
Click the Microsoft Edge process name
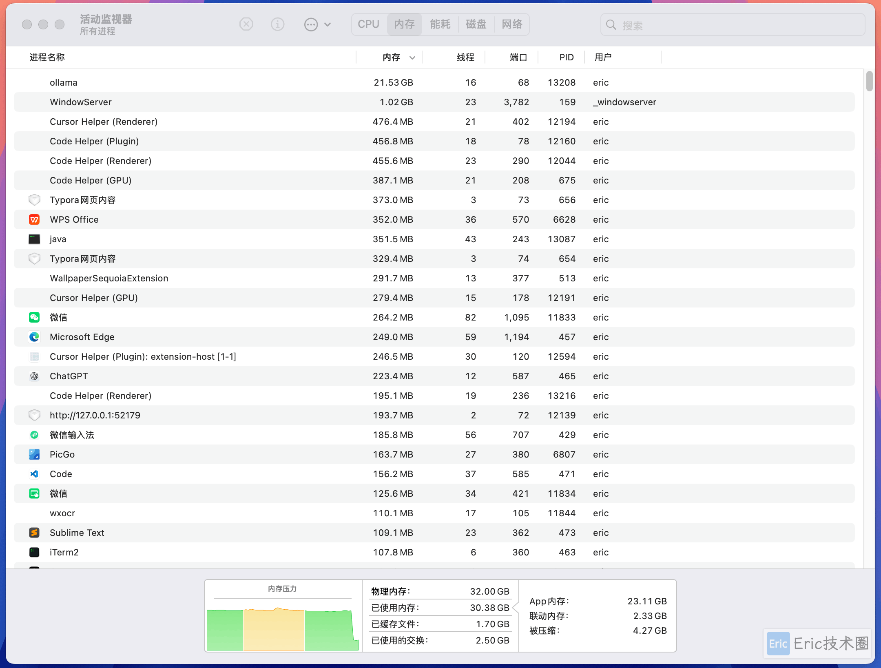82,337
